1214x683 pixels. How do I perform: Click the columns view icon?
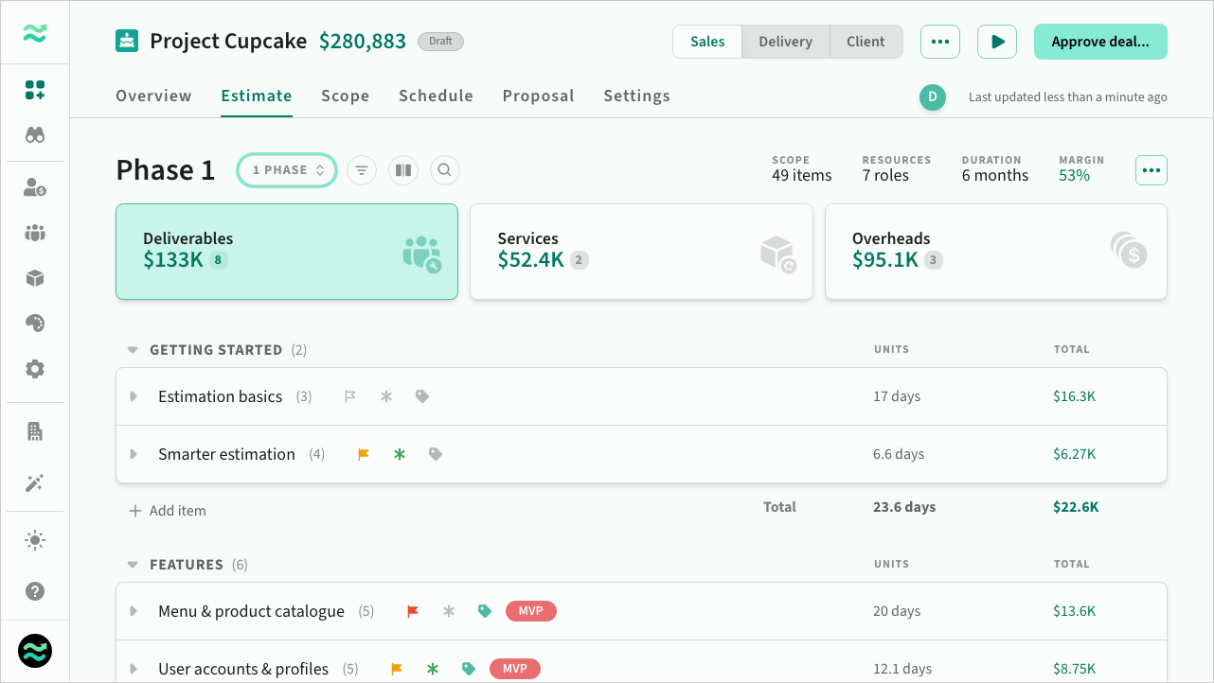click(x=403, y=170)
